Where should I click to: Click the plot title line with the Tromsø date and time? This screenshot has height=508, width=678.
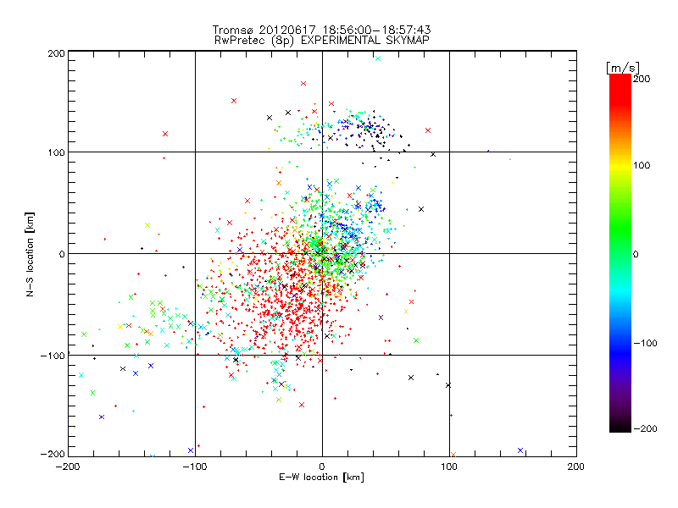tap(321, 30)
